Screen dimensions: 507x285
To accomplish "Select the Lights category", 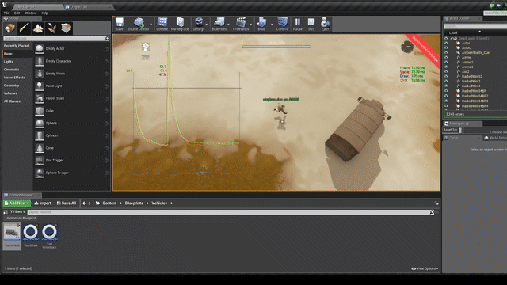I will click(x=9, y=62).
